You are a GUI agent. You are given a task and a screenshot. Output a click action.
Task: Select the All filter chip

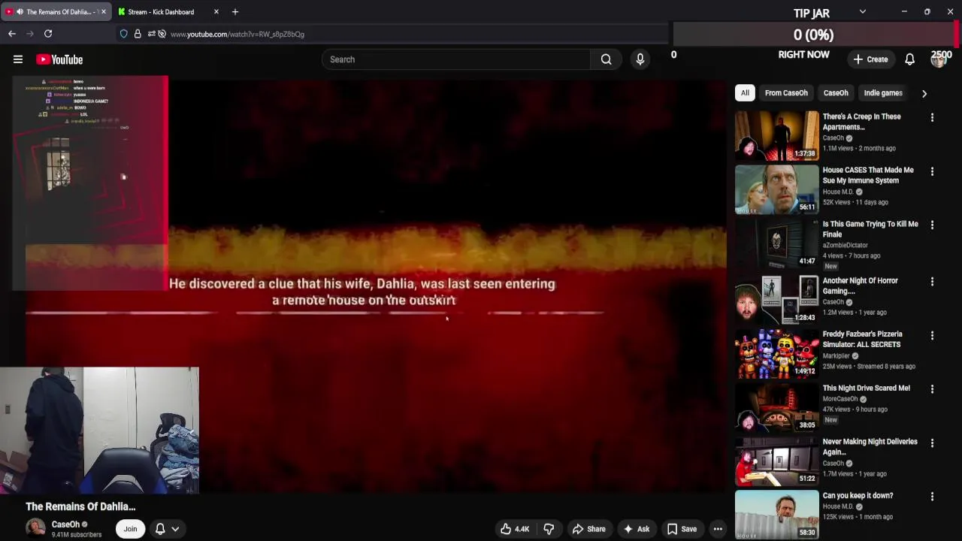[745, 93]
